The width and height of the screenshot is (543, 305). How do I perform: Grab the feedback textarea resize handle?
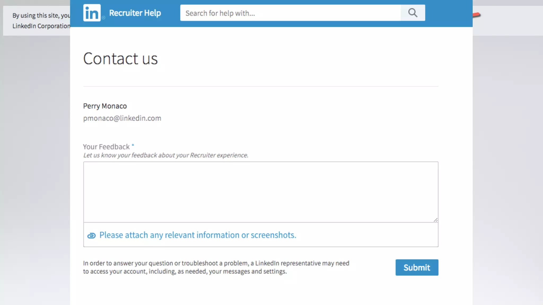click(435, 220)
